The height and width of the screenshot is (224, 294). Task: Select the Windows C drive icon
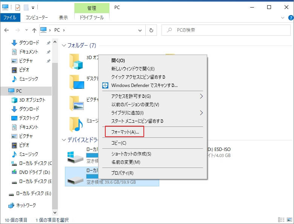[x=75, y=157]
